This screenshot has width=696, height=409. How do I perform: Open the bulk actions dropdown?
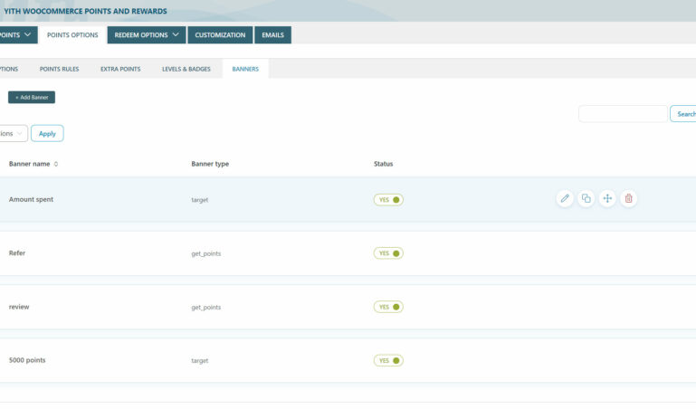13,133
